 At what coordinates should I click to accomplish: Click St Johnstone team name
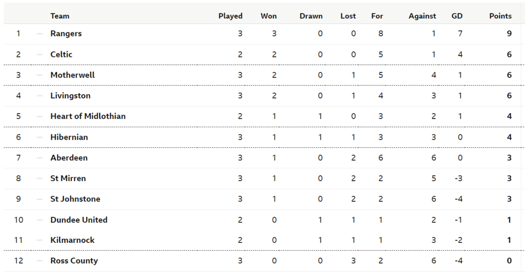(x=75, y=199)
